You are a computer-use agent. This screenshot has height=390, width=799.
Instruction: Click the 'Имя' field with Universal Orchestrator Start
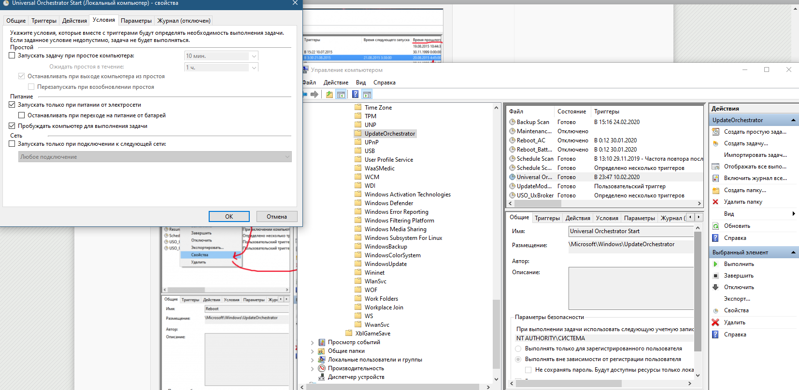click(631, 231)
